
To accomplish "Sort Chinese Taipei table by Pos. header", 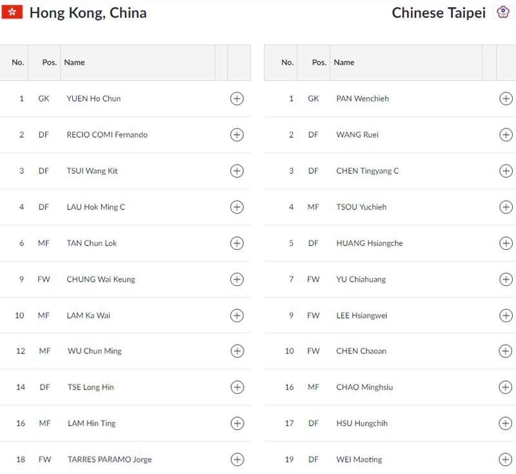I will click(319, 62).
